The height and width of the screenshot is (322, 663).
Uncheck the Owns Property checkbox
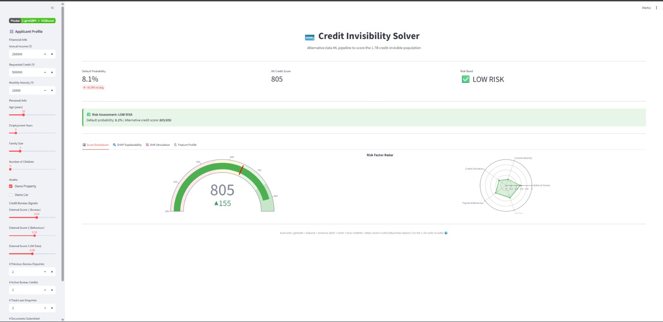pos(11,186)
